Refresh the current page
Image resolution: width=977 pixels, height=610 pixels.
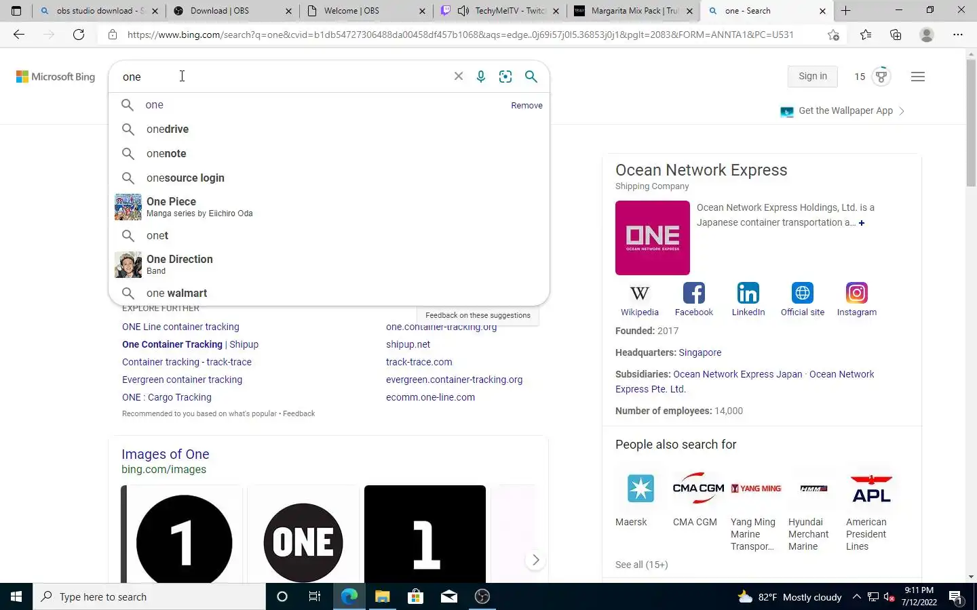coord(79,35)
